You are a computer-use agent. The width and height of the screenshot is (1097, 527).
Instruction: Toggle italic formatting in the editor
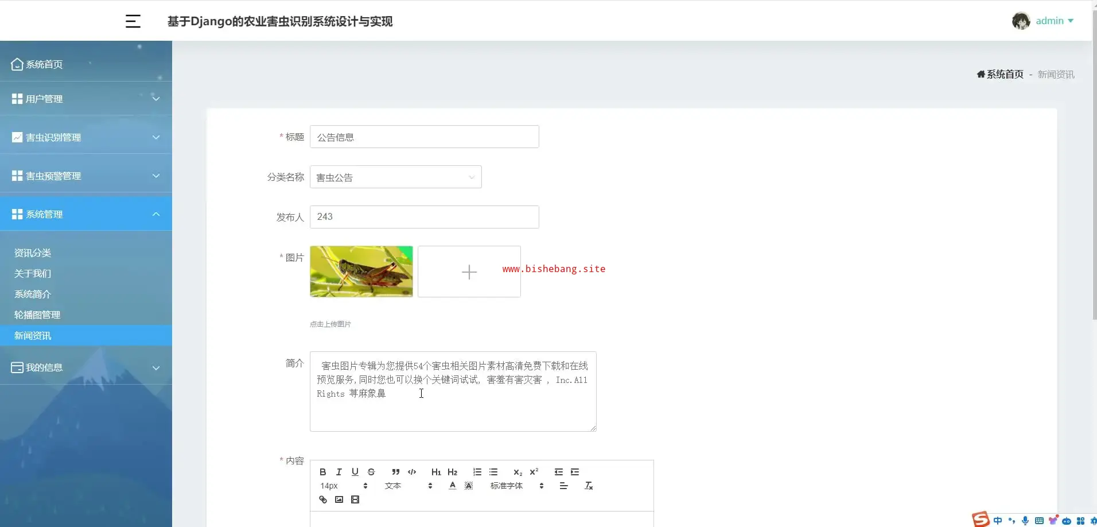pos(339,472)
